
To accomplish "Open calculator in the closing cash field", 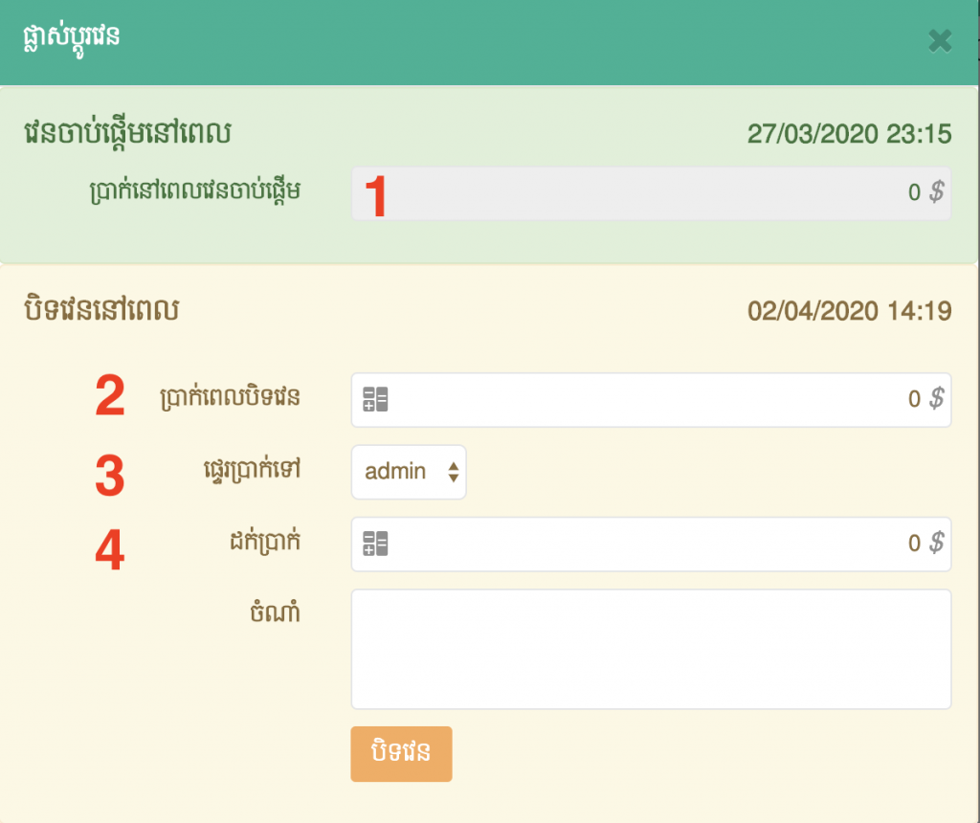I will 375,400.
